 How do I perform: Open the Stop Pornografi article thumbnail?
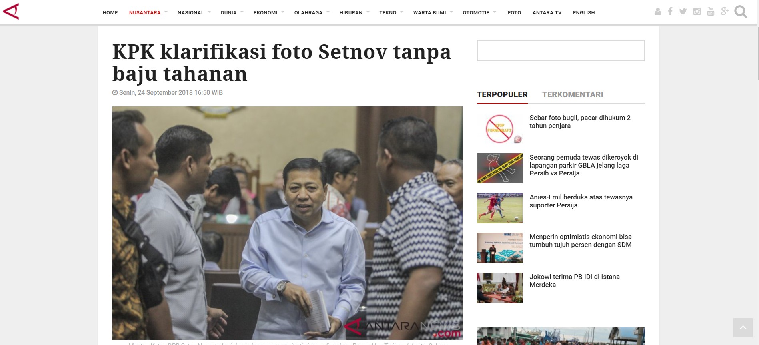pos(500,128)
